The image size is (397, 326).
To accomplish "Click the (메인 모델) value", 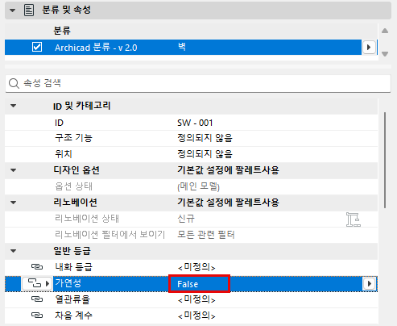I will [x=198, y=186].
